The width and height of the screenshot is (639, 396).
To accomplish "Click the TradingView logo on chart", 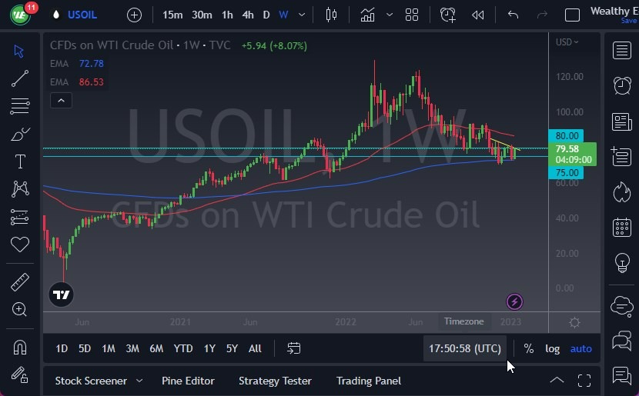I will (x=61, y=295).
